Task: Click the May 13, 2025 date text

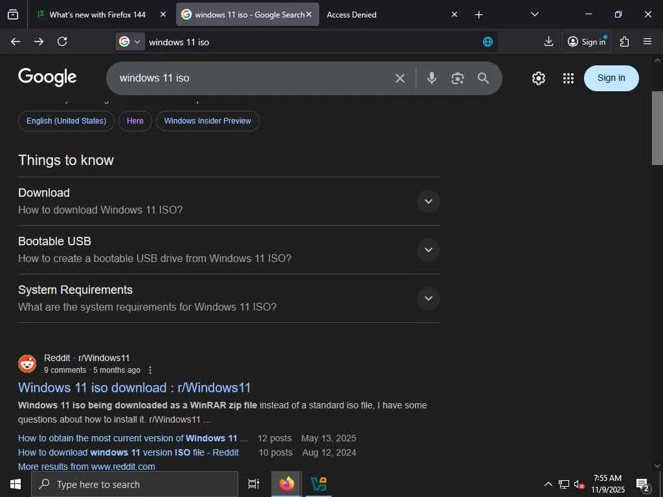Action: (328, 438)
